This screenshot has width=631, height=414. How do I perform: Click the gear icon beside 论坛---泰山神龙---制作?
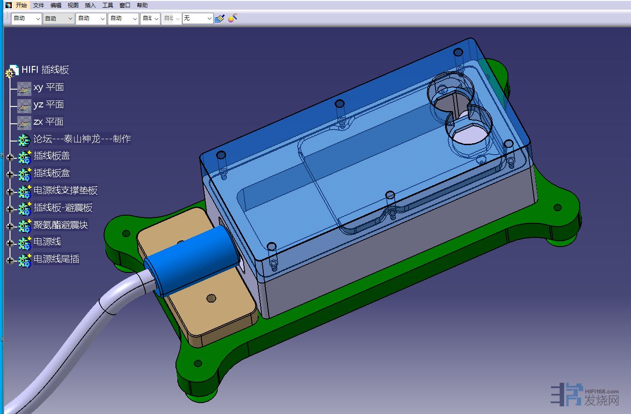(24, 140)
